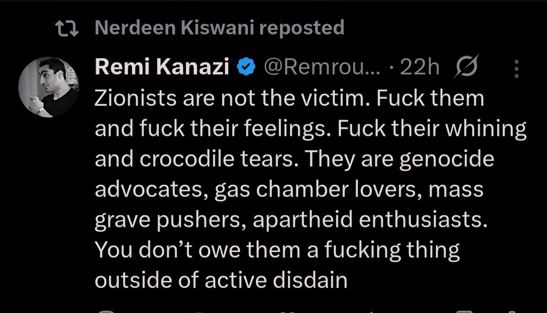Click the tweet text starting "Zionists are not"
547x313 pixels.
(288, 98)
